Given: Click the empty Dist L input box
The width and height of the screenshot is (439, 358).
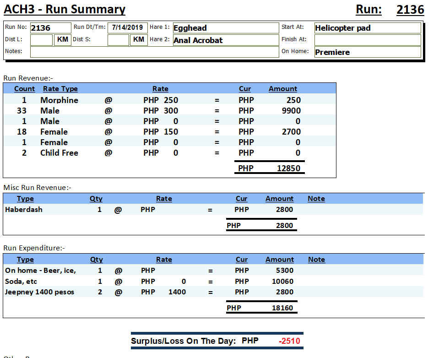Looking at the screenshot, I should [x=41, y=40].
